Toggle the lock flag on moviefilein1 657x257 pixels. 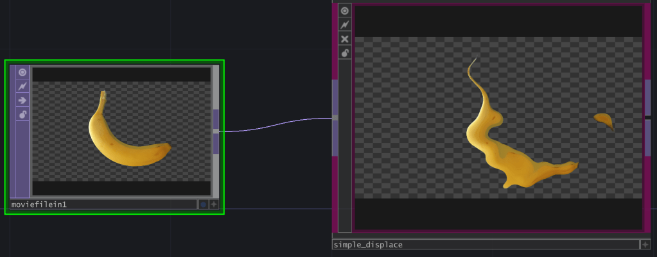pos(22,115)
